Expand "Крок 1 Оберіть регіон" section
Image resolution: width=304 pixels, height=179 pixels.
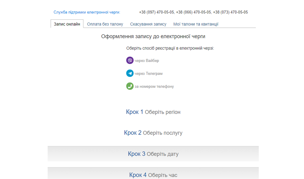point(153,112)
